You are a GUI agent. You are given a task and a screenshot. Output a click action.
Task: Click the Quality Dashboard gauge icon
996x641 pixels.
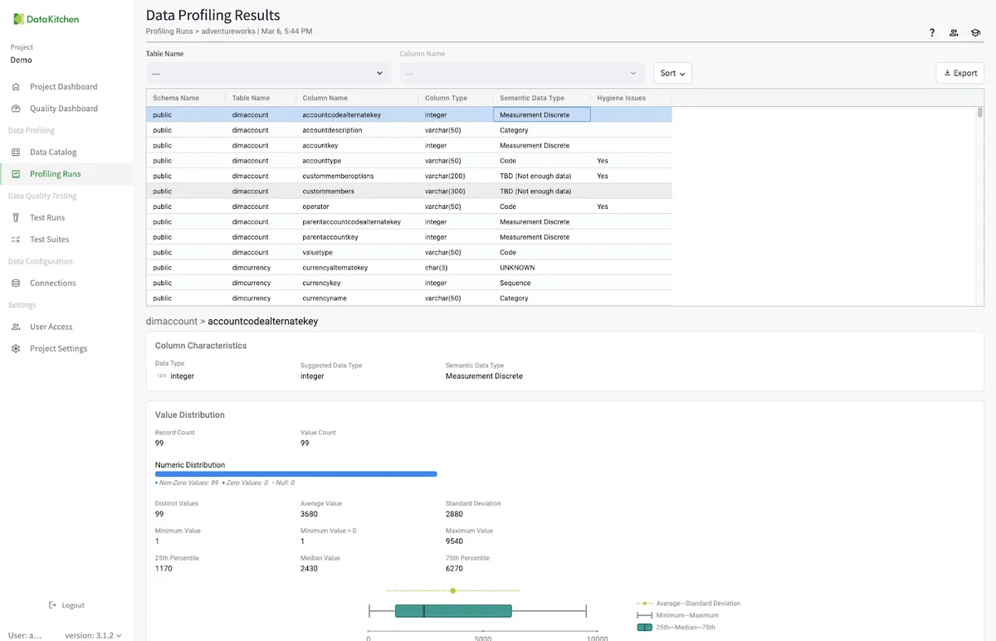(16, 109)
